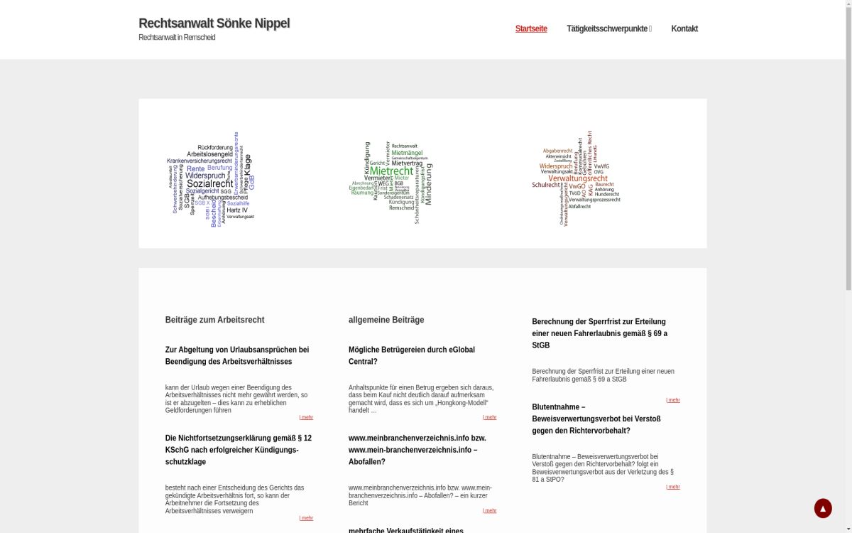This screenshot has height=533, width=852.
Task: Read more about Urlaubsansprüchen article
Action: (306, 417)
